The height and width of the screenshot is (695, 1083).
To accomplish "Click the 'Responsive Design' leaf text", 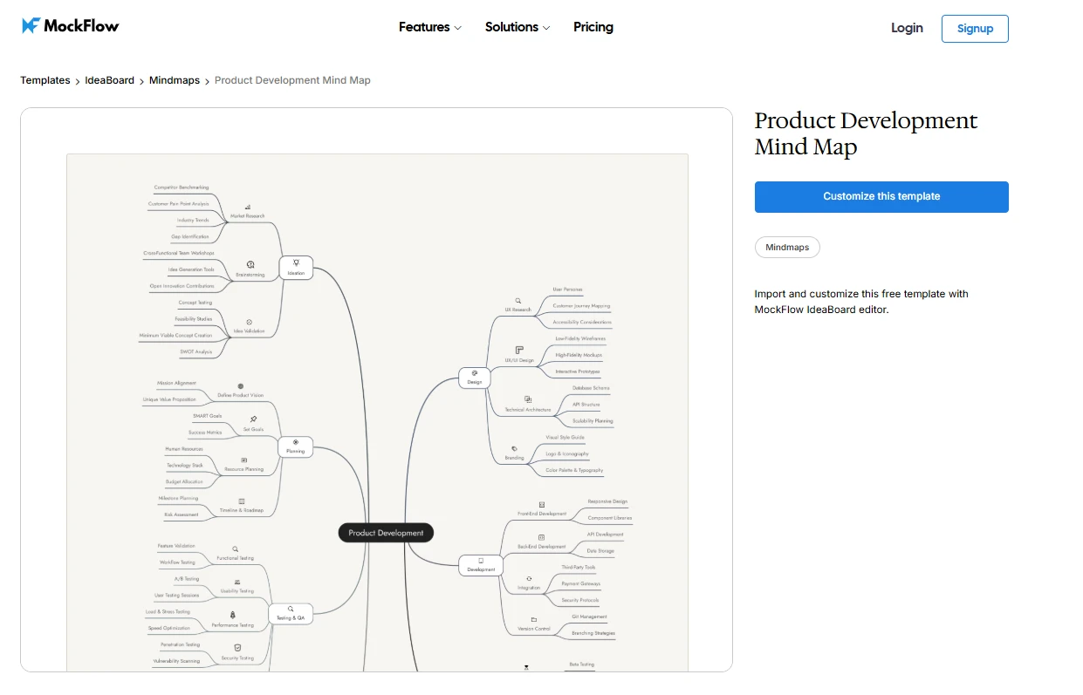I will coord(607,502).
